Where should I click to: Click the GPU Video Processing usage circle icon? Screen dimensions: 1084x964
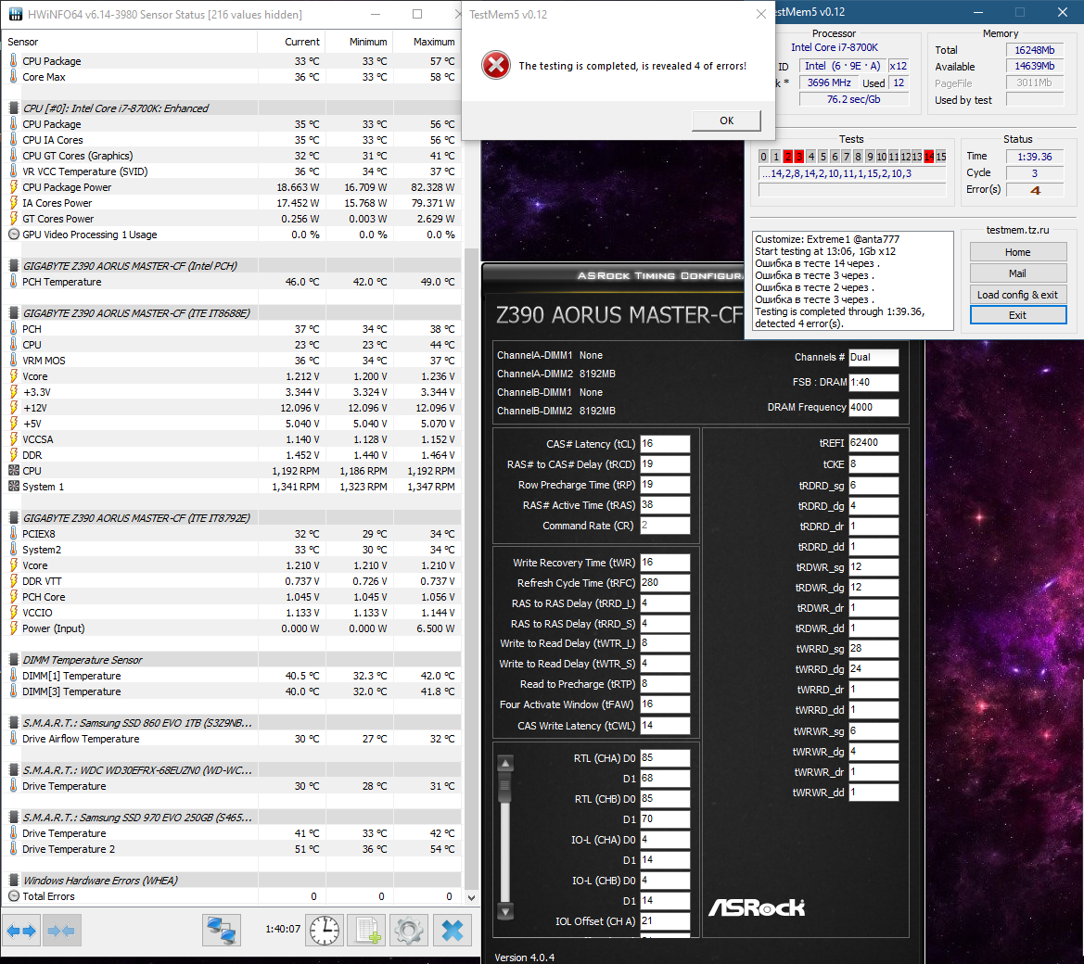13,235
